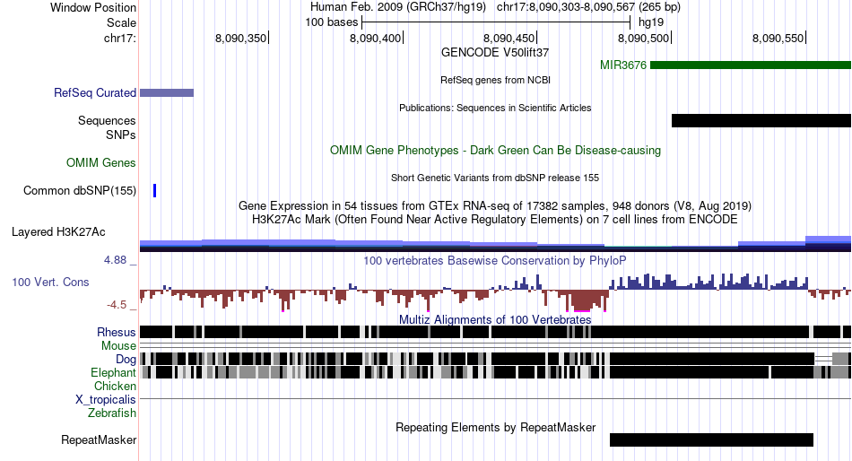Click the 4.88 conservation axis value
The width and height of the screenshot is (852, 461).
pyautogui.click(x=116, y=260)
